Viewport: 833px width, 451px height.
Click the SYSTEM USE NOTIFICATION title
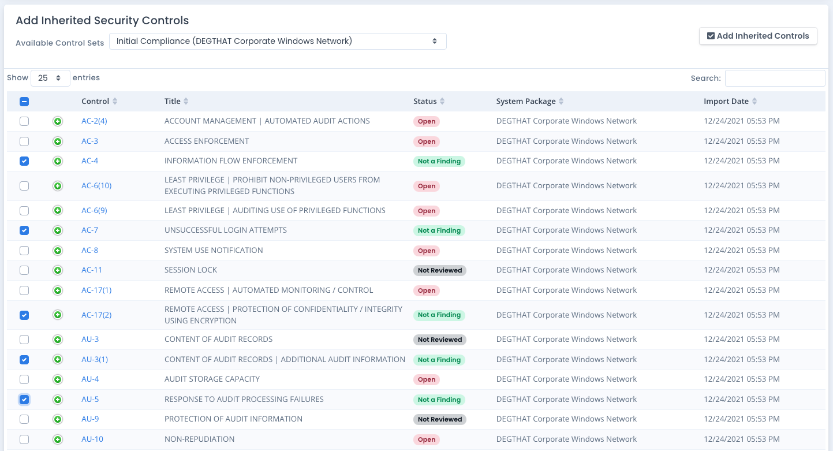(x=214, y=251)
